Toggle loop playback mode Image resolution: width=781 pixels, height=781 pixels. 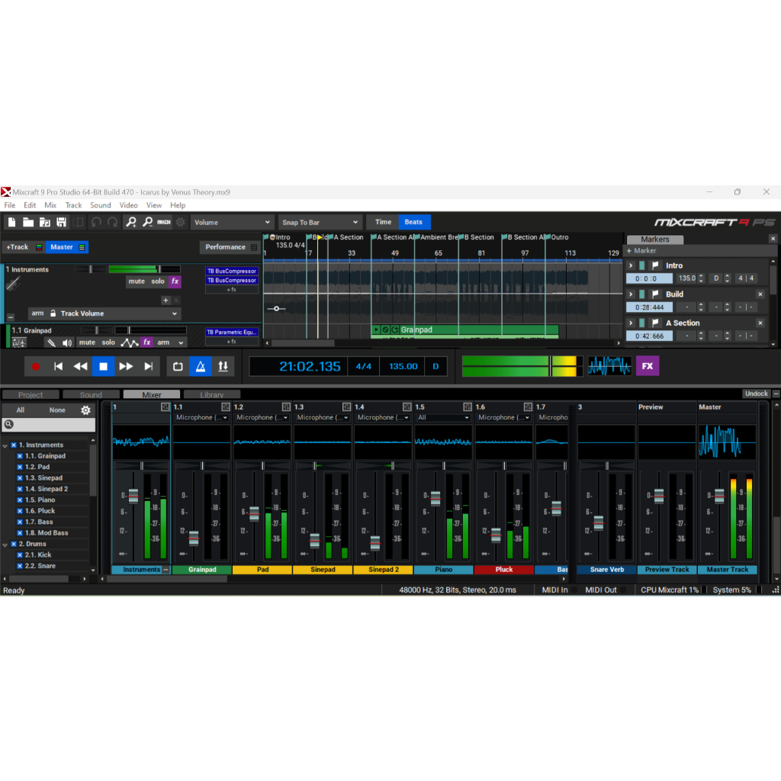(178, 367)
